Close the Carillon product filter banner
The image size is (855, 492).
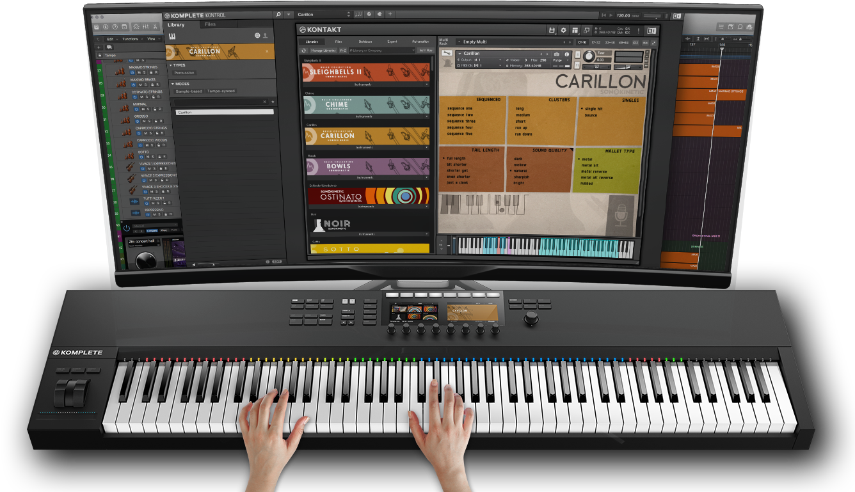click(267, 51)
